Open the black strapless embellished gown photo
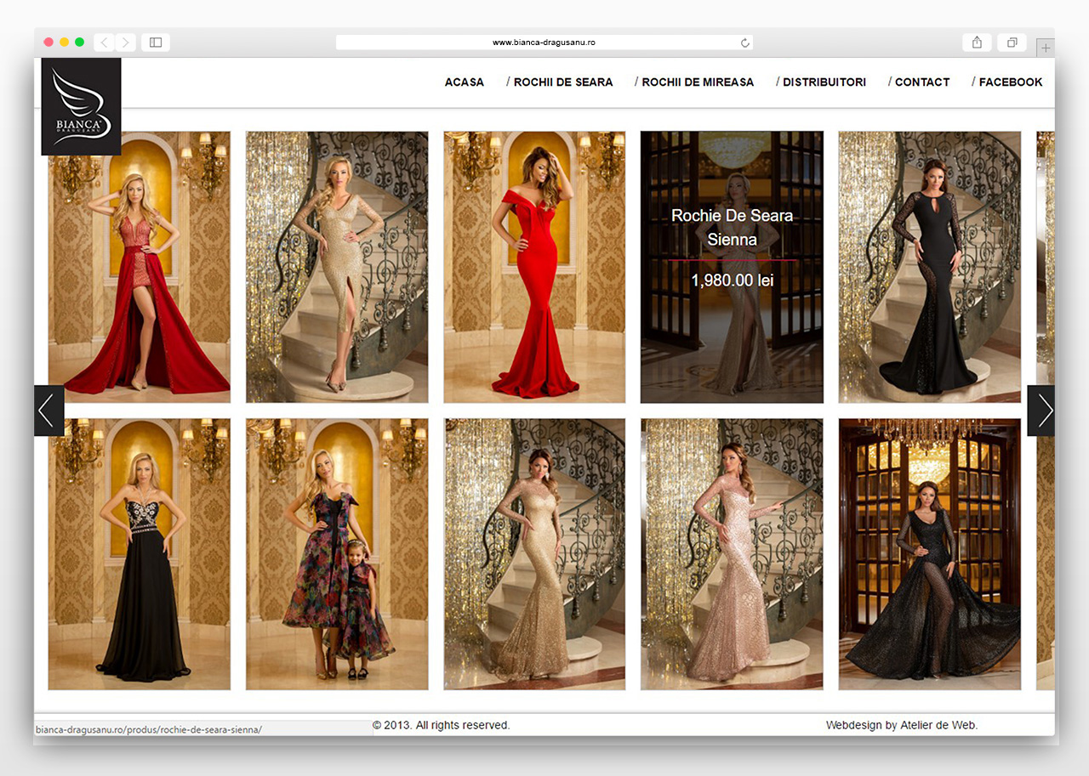 click(140, 554)
